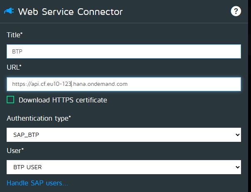Image resolution: width=251 pixels, height=192 pixels.
Task: Click the "Download HTTPS certificate" label text
Action: click(63, 100)
